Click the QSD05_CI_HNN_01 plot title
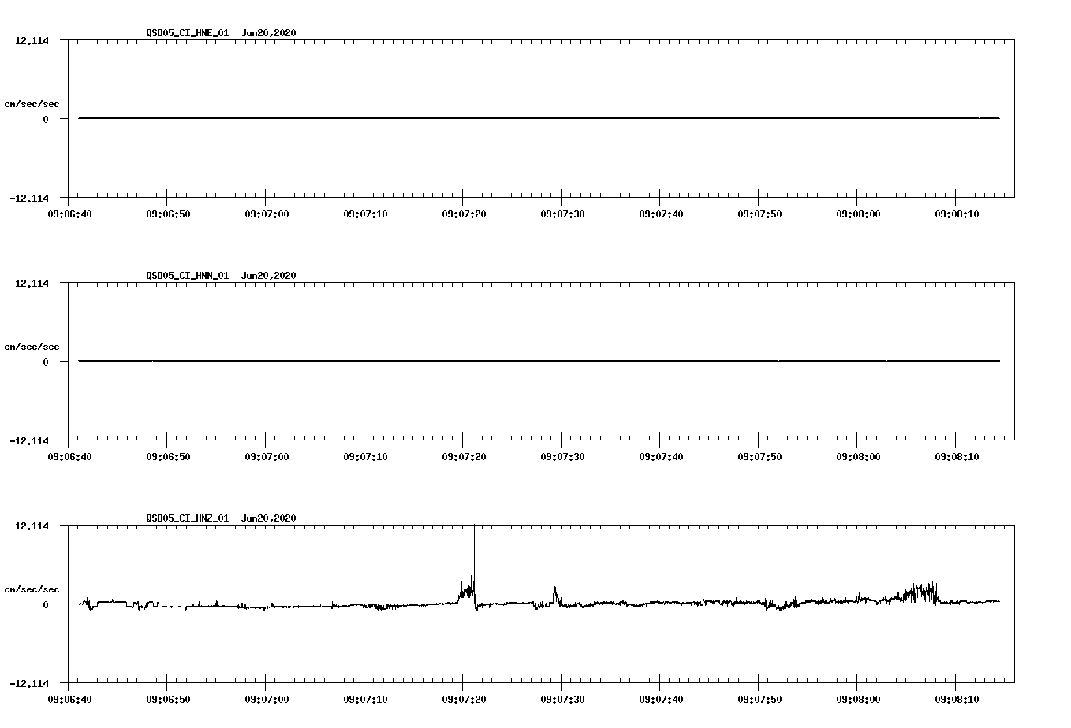 point(221,275)
